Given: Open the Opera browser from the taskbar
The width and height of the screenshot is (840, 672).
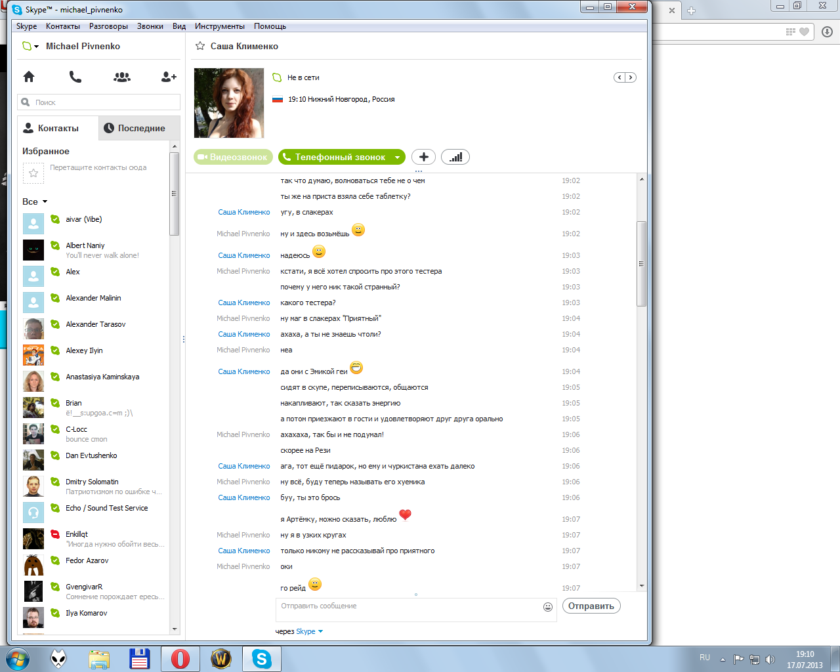Looking at the screenshot, I should (x=180, y=658).
